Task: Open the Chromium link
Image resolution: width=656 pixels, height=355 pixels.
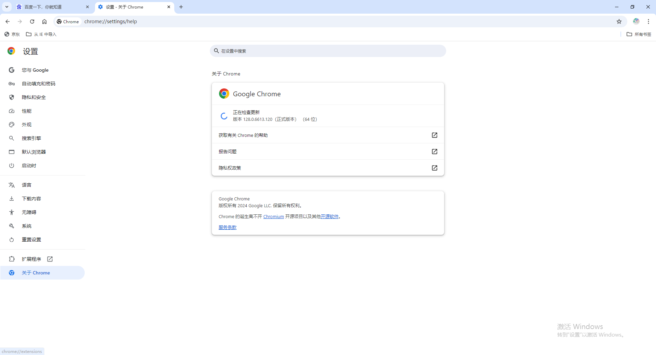Action: pyautogui.click(x=274, y=216)
